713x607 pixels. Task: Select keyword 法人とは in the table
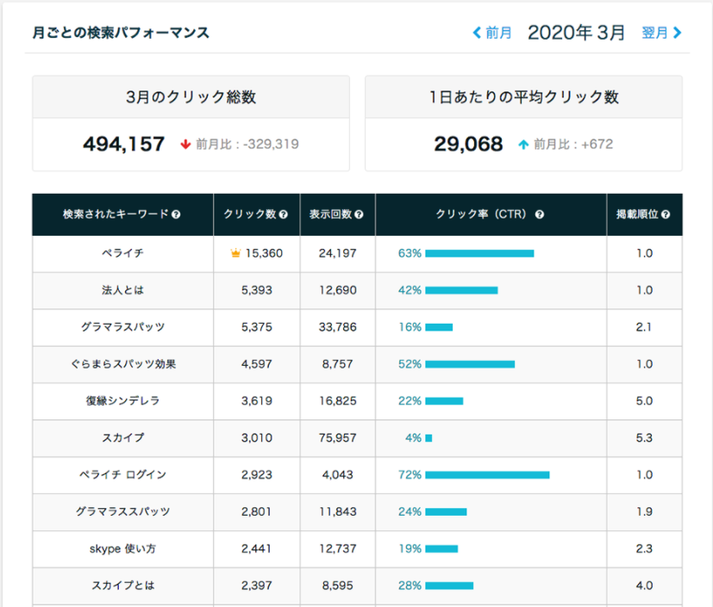[x=122, y=290]
